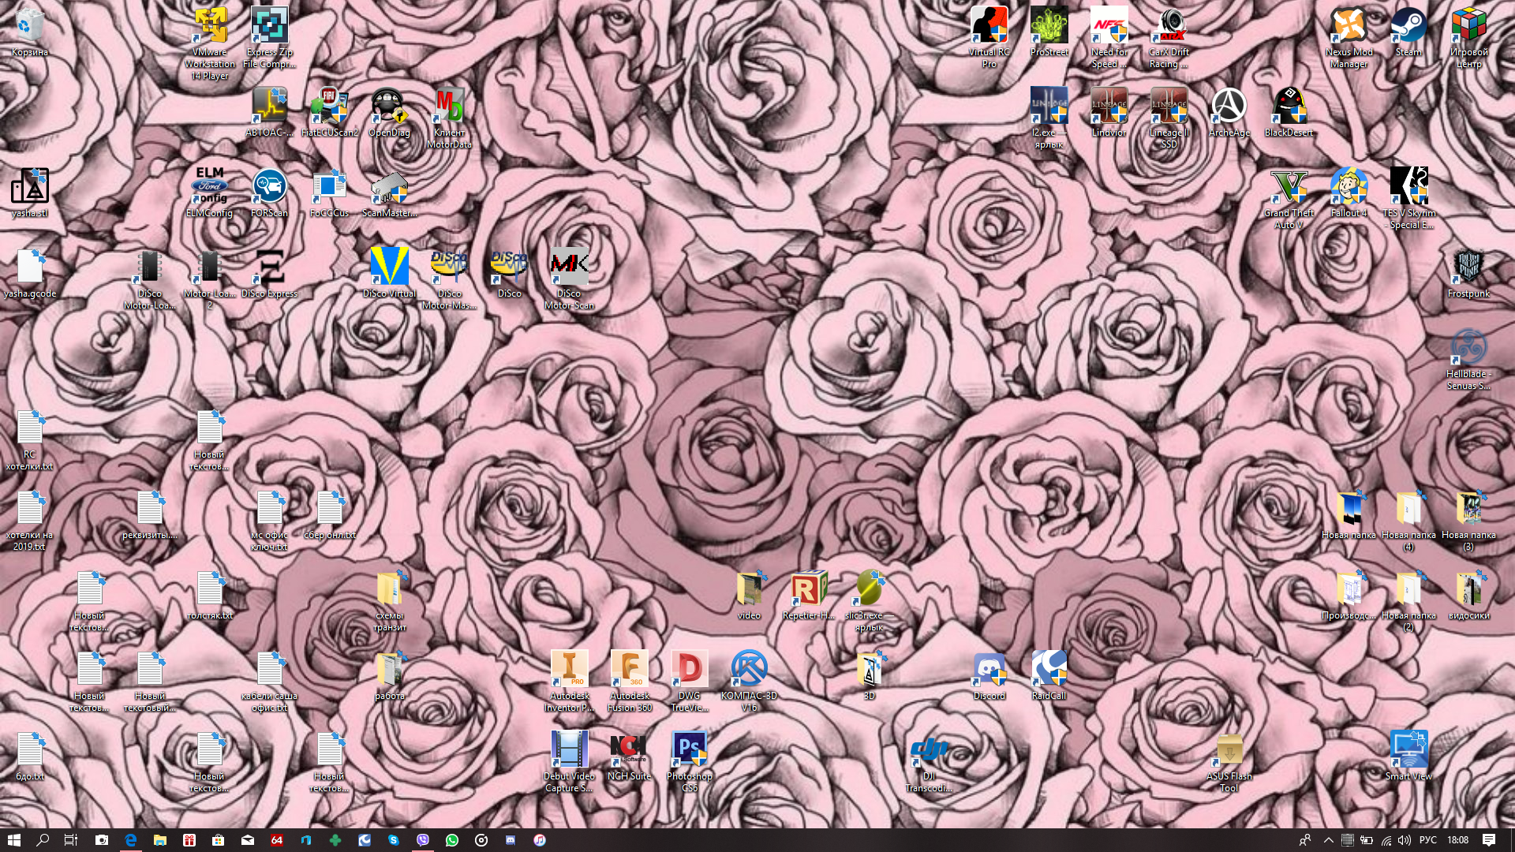Screen dimensions: 1515x852
Task: Click the VMware Workstation 14 Player icon
Action: click(210, 28)
